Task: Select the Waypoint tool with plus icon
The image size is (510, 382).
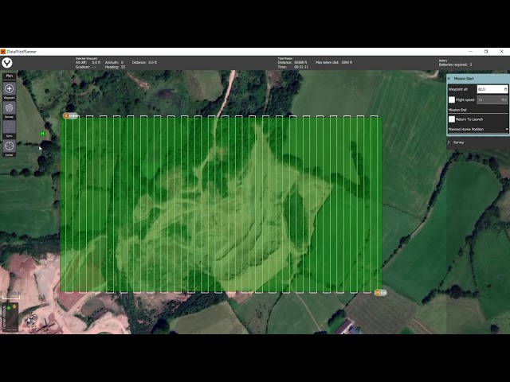Action: (9, 88)
